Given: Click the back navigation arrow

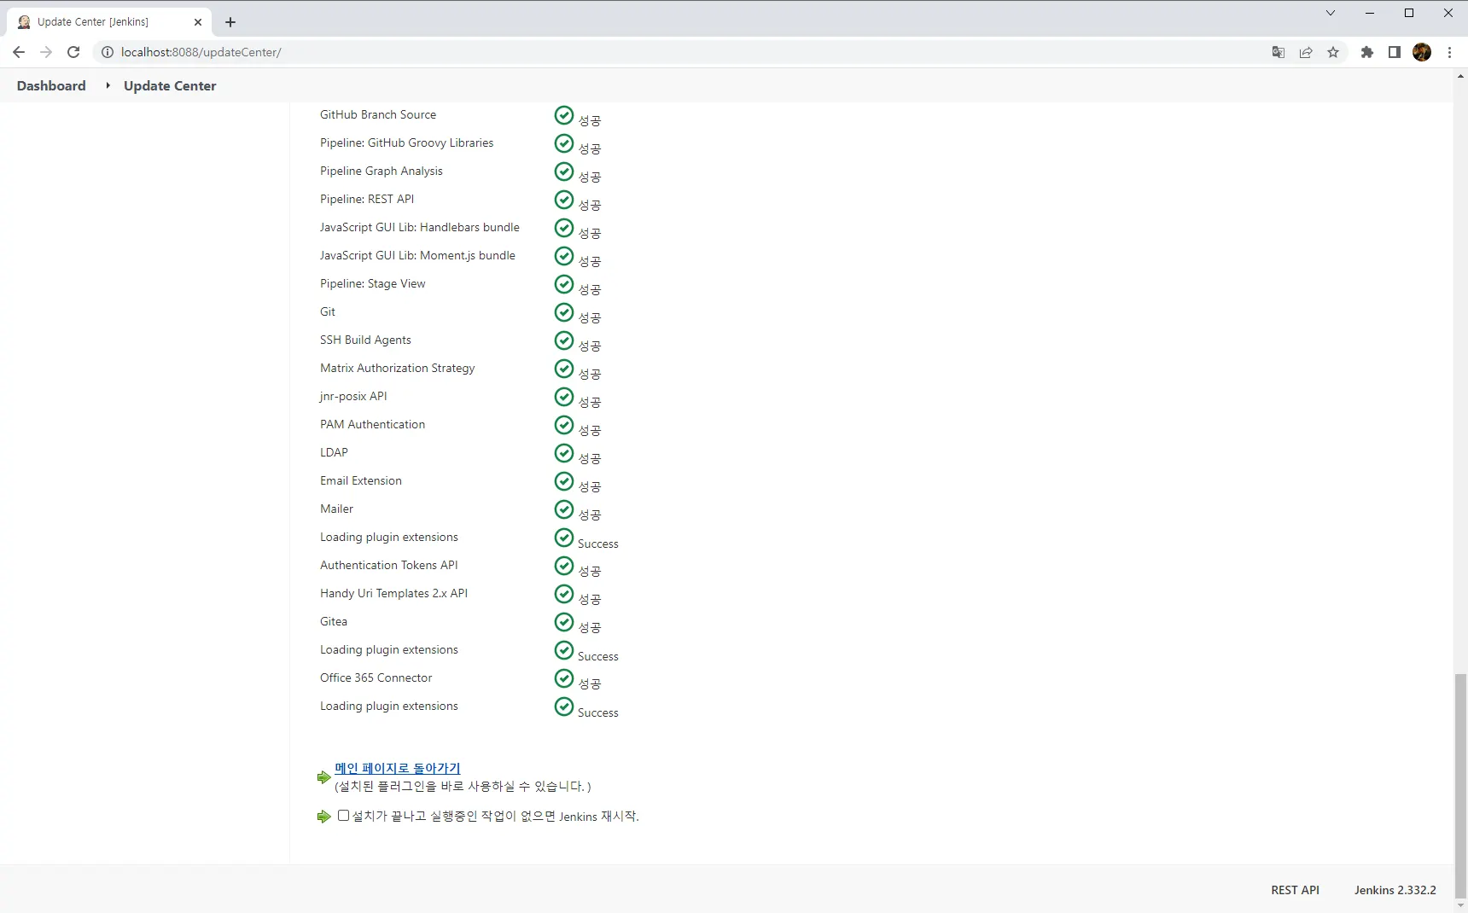Looking at the screenshot, I should click(x=19, y=52).
